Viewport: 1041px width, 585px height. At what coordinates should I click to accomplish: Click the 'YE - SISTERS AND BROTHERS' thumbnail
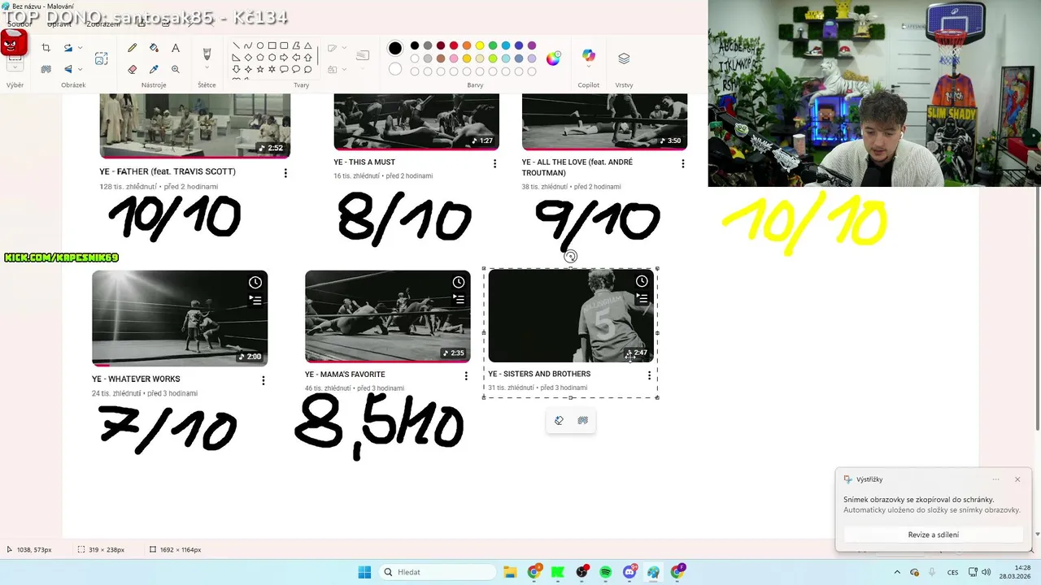570,315
